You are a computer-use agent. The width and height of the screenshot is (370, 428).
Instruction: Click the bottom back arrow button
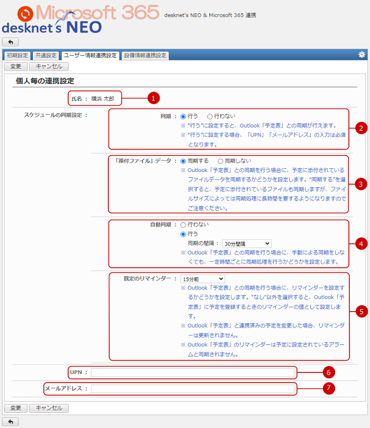pos(11,422)
